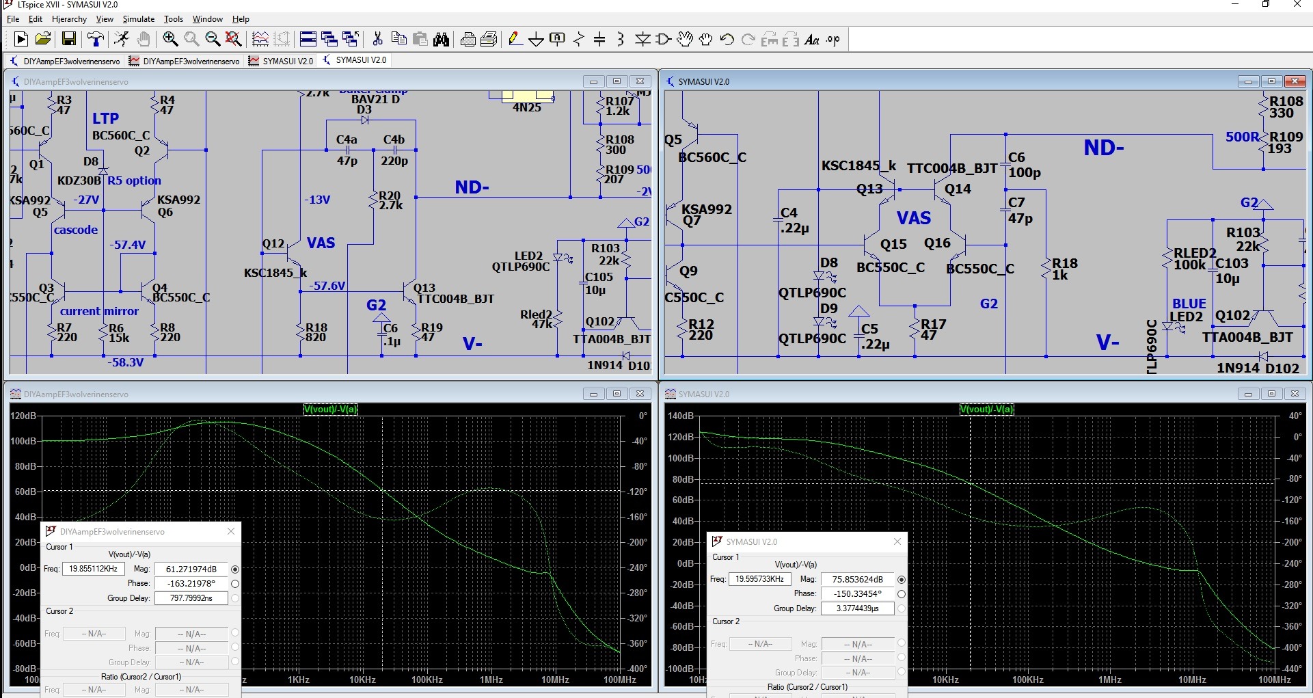
Task: Select the Resistor placement tool
Action: point(579,39)
